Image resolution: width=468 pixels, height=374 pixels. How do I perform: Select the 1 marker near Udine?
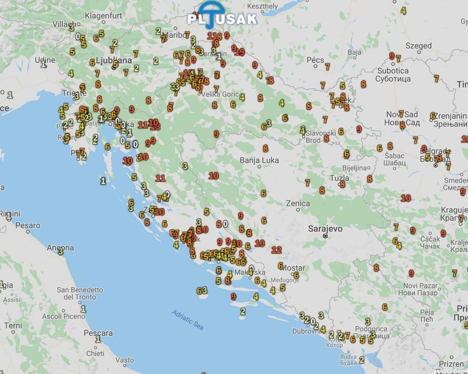44,64
